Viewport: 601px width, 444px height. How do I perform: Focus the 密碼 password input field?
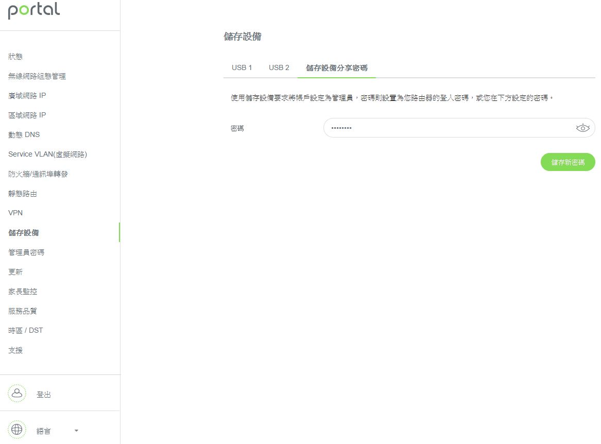pos(459,128)
